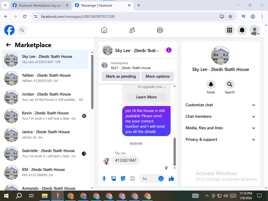Screen dimensions: 268x201
Task: Send a thumbs-up like
Action: [x=171, y=178]
